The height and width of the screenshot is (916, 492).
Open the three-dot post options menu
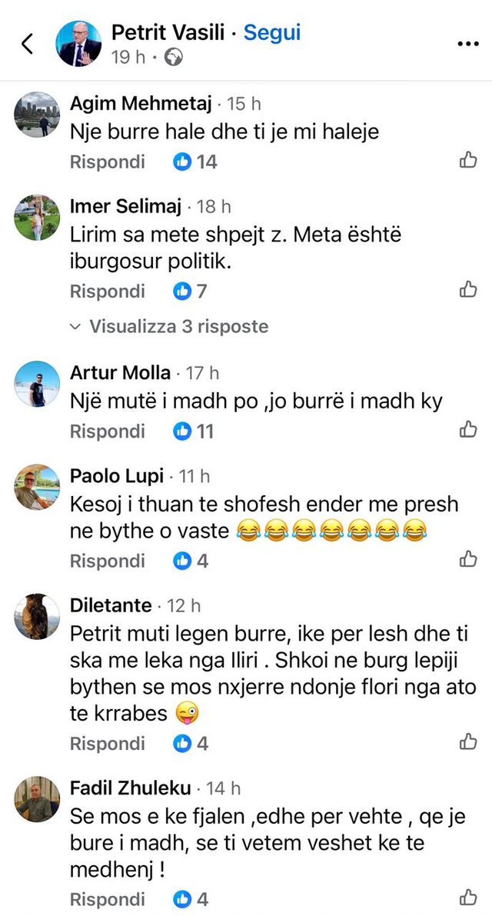coord(467,44)
